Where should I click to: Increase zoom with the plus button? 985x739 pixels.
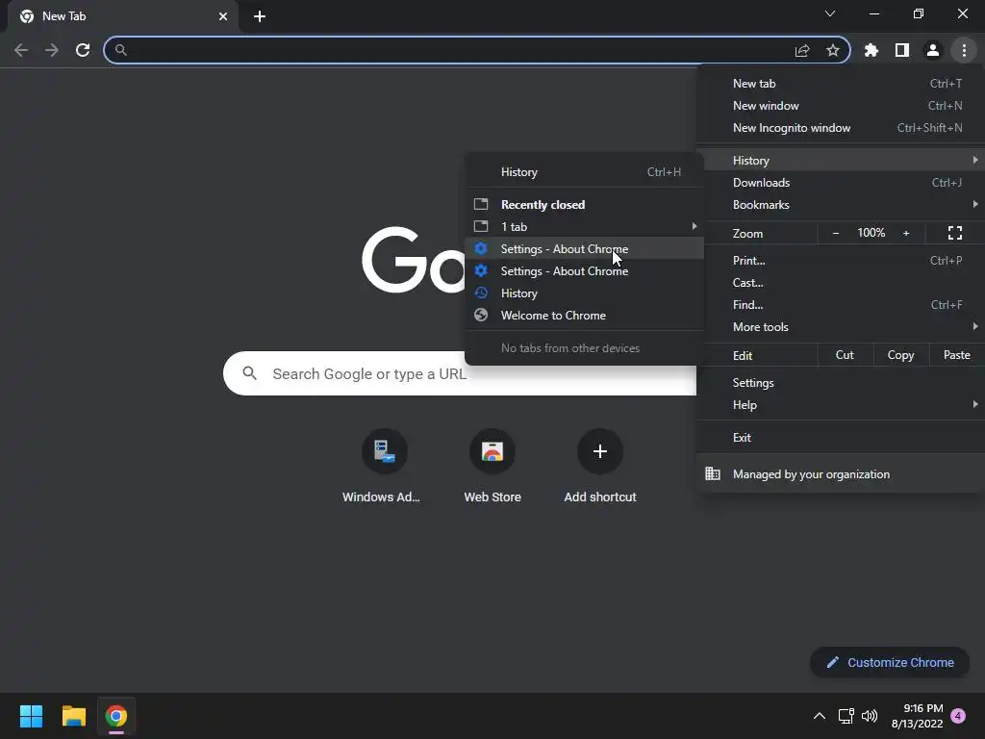(906, 233)
